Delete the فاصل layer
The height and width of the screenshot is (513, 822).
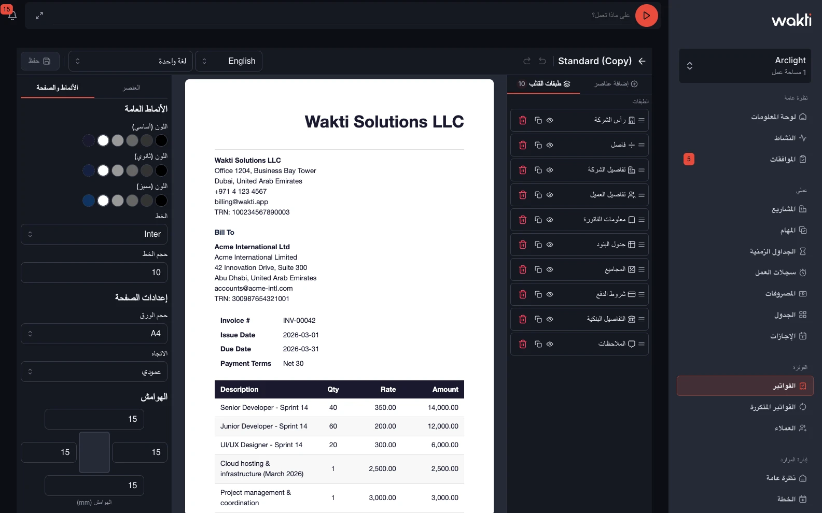(x=523, y=145)
